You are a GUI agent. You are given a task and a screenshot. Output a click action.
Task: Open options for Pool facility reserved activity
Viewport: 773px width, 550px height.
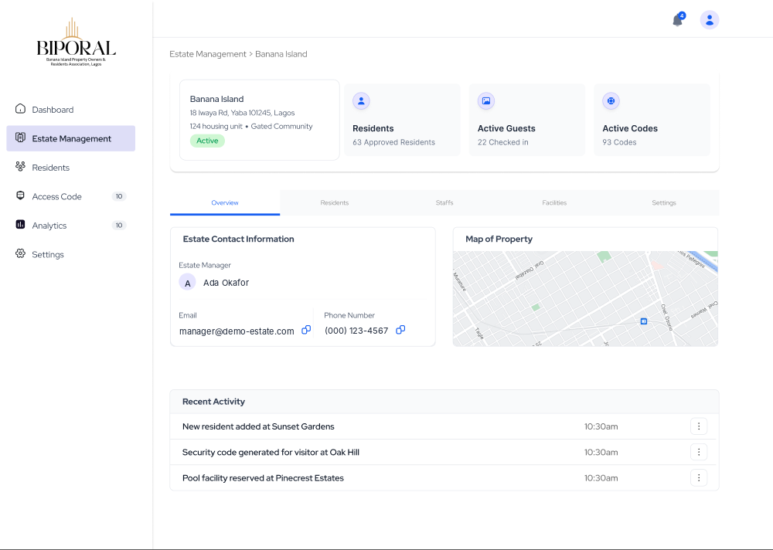(x=699, y=477)
